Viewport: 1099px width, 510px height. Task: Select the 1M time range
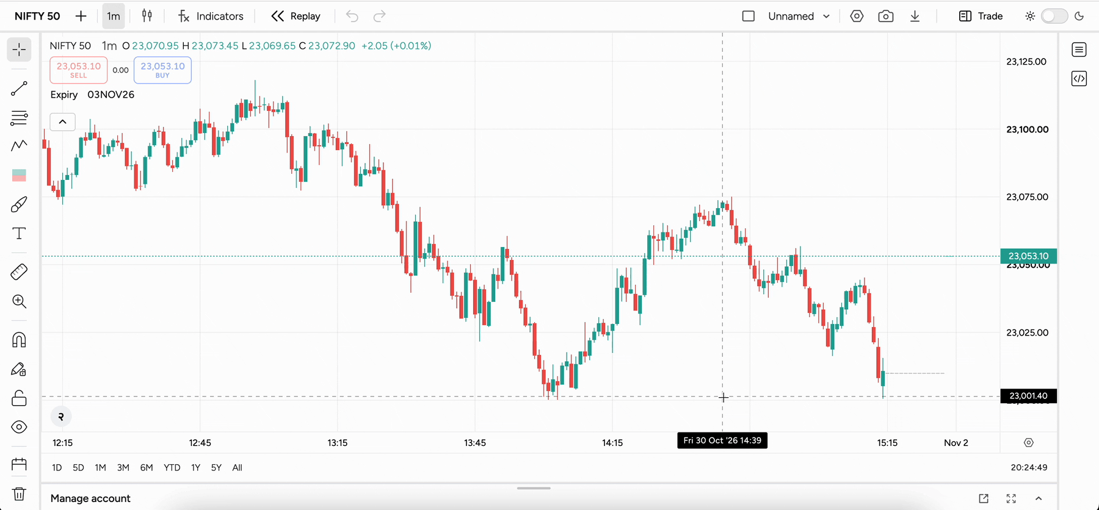100,468
